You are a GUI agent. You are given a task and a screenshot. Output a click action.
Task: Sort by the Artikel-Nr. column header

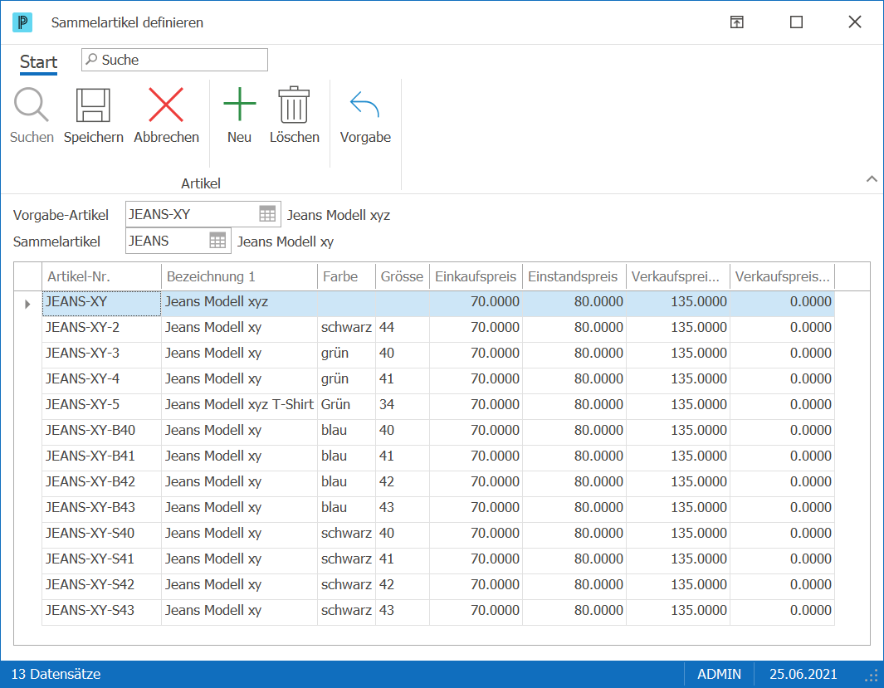click(101, 276)
